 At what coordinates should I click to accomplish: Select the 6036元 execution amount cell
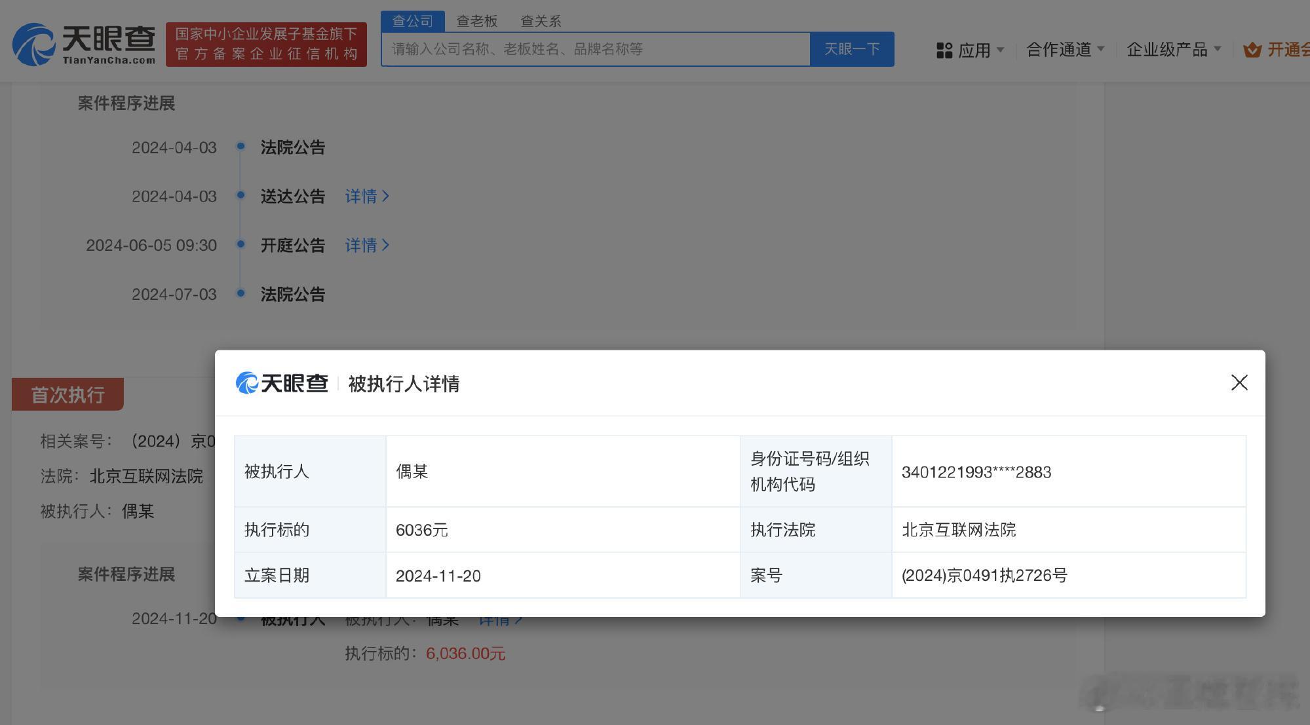[563, 530]
